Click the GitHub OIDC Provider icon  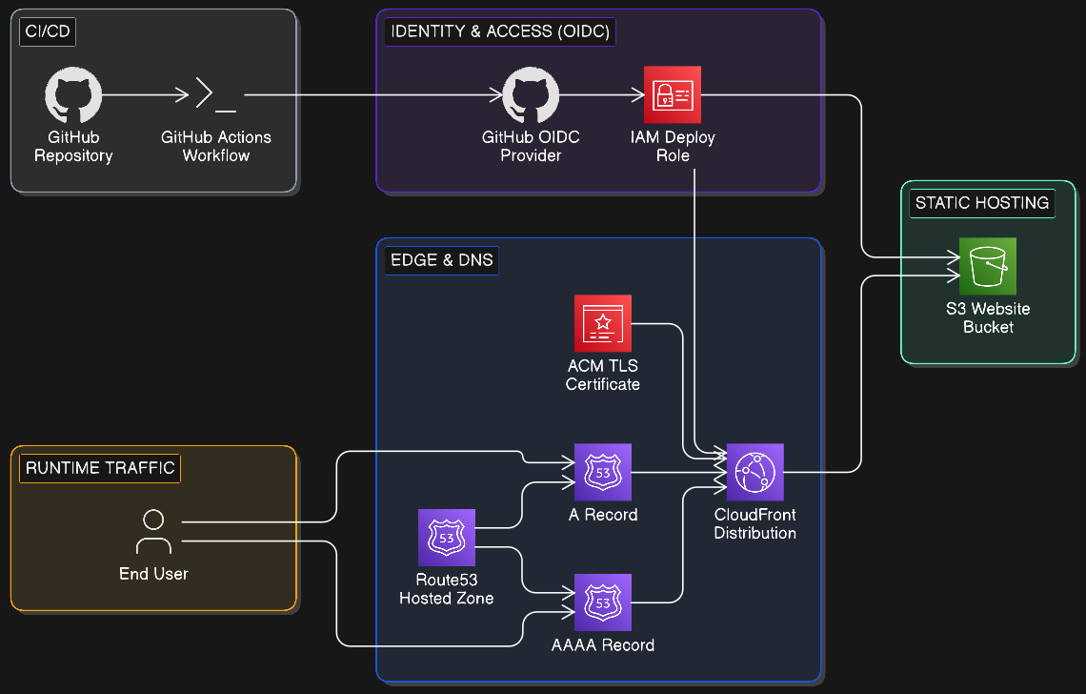(531, 95)
